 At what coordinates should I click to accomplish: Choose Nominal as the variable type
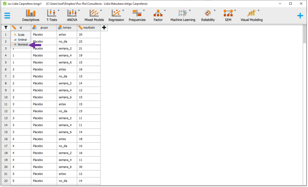(22, 45)
